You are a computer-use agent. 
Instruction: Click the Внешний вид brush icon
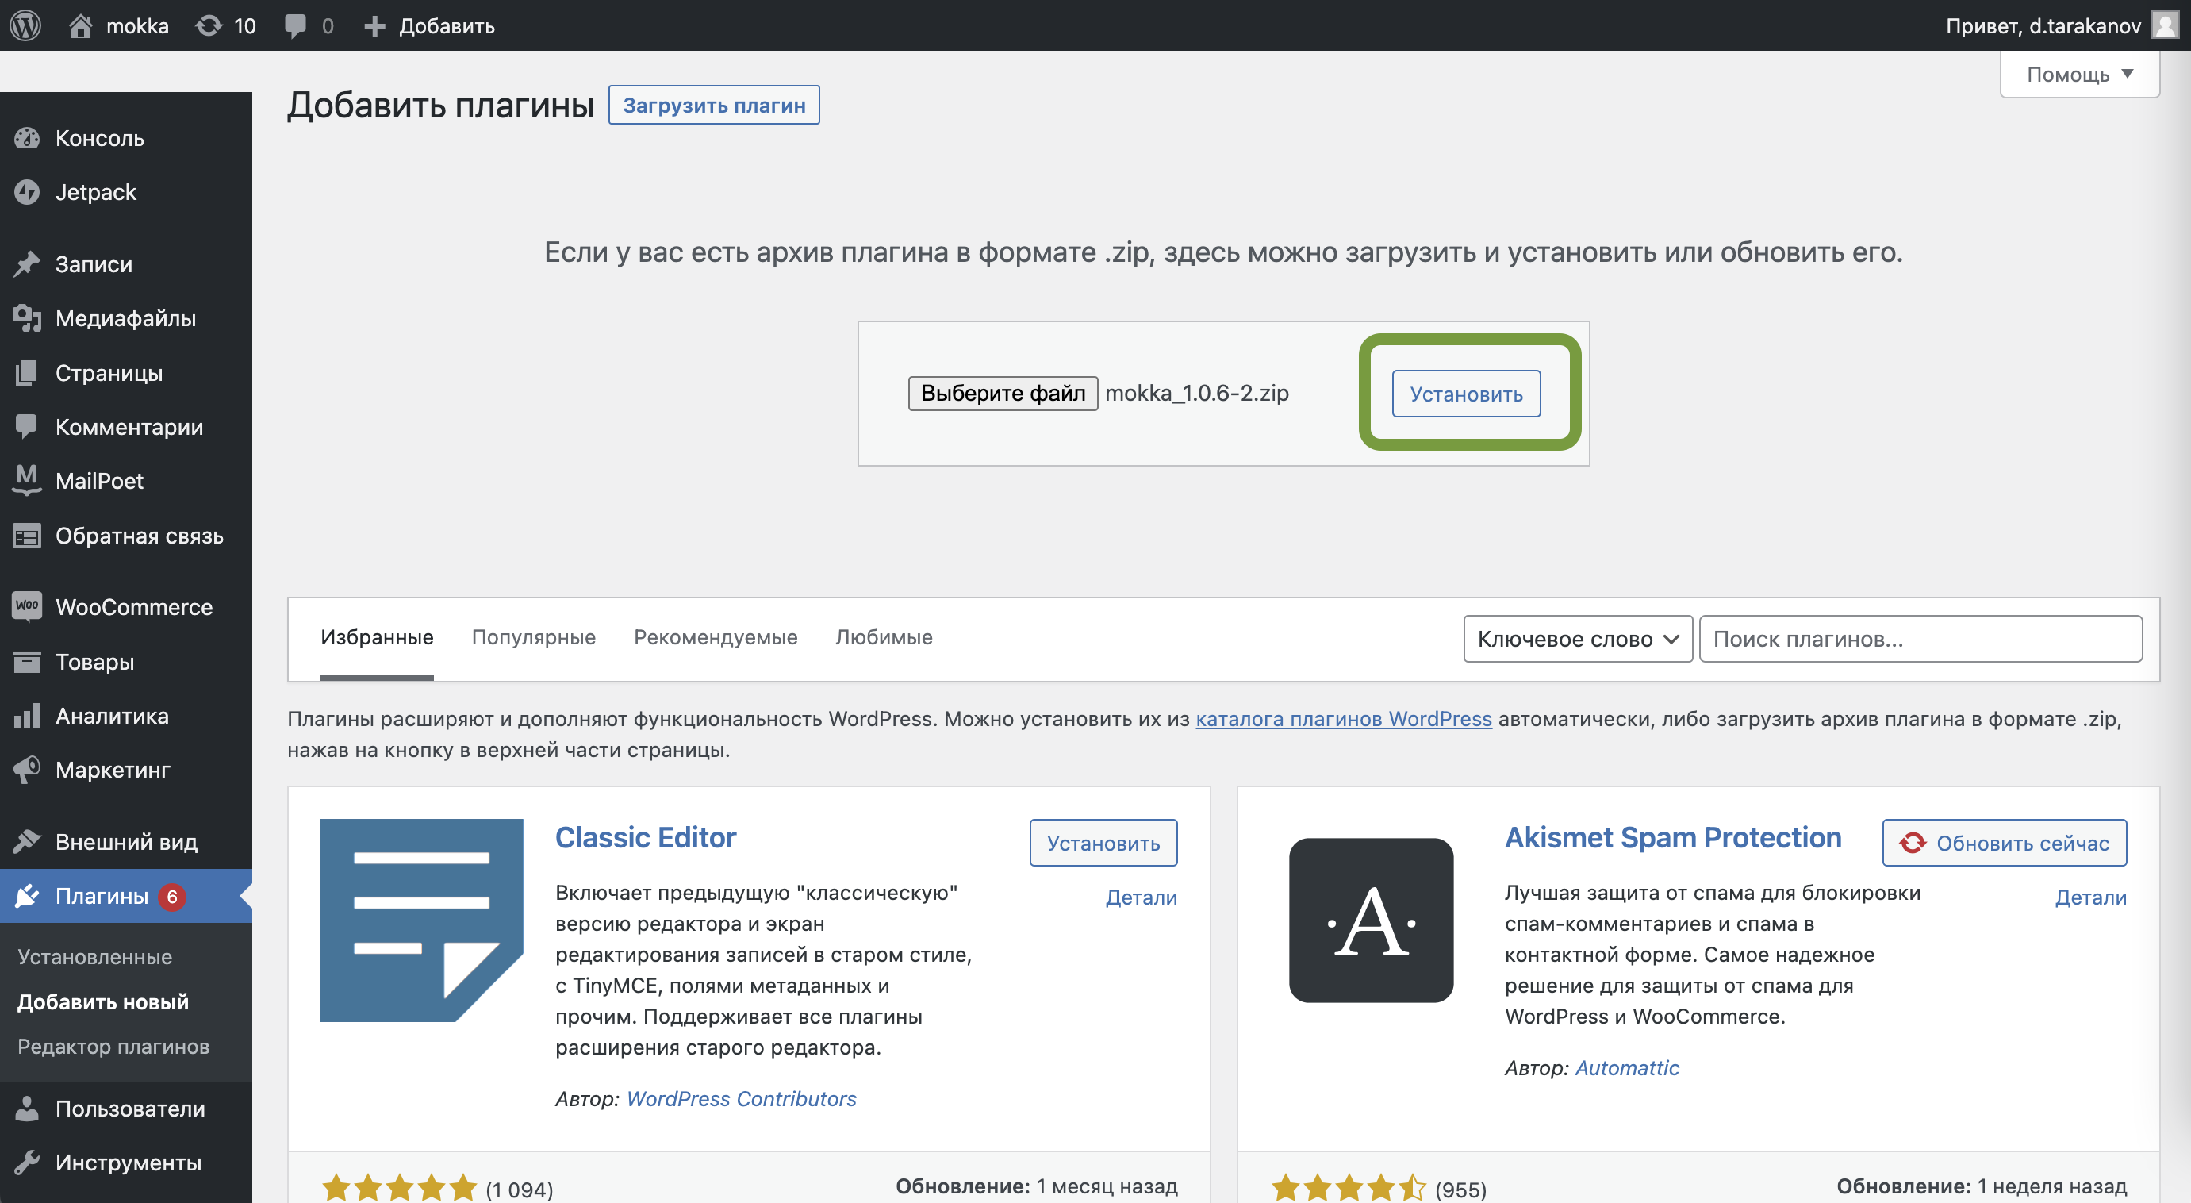(x=27, y=841)
